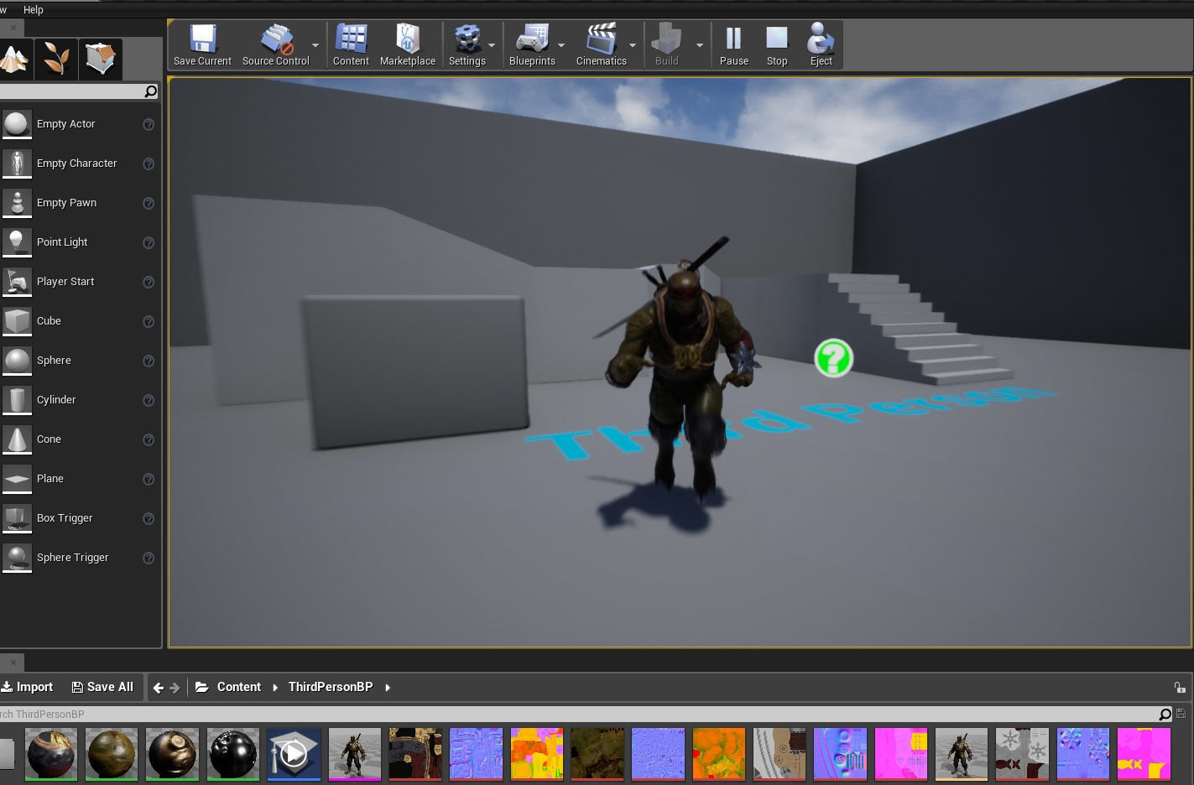Open the Settings gear icon
This screenshot has width=1194, height=785.
click(x=467, y=44)
